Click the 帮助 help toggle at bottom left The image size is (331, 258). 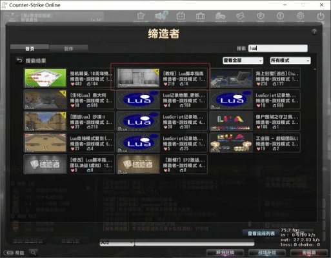coord(14,253)
